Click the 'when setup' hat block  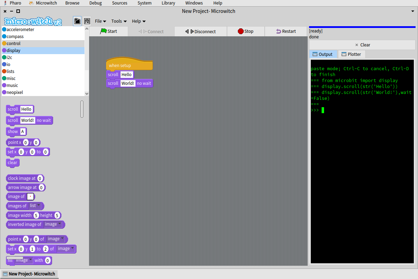tap(129, 64)
